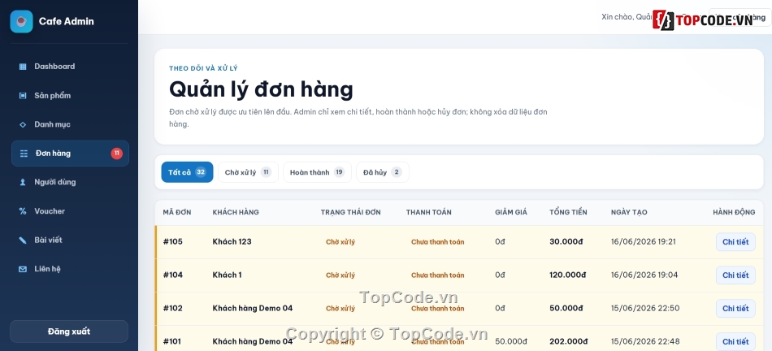Click date 16/06/2026 19:21
The image size is (772, 351).
644,241
